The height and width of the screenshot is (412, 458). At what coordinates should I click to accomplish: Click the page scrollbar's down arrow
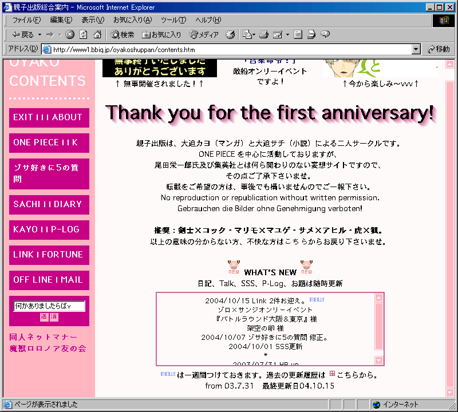tap(450, 392)
